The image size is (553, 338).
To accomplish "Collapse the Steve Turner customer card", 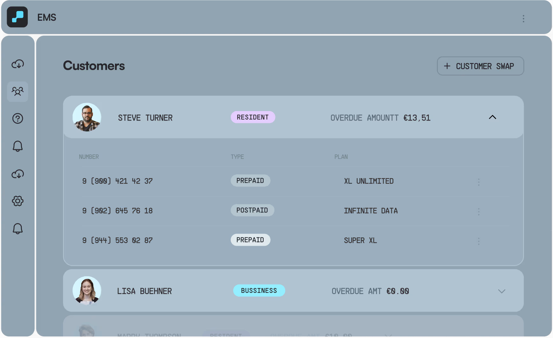I will pos(492,117).
